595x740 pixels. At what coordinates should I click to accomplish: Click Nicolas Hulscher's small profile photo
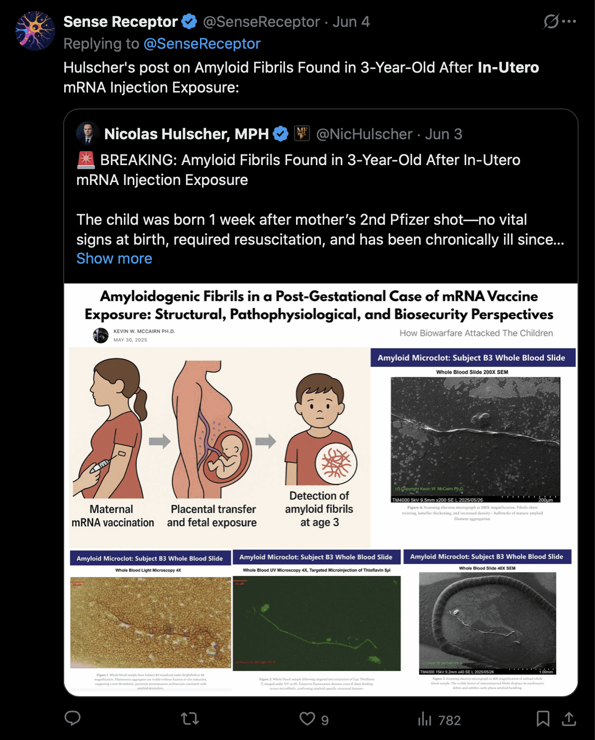coord(88,134)
